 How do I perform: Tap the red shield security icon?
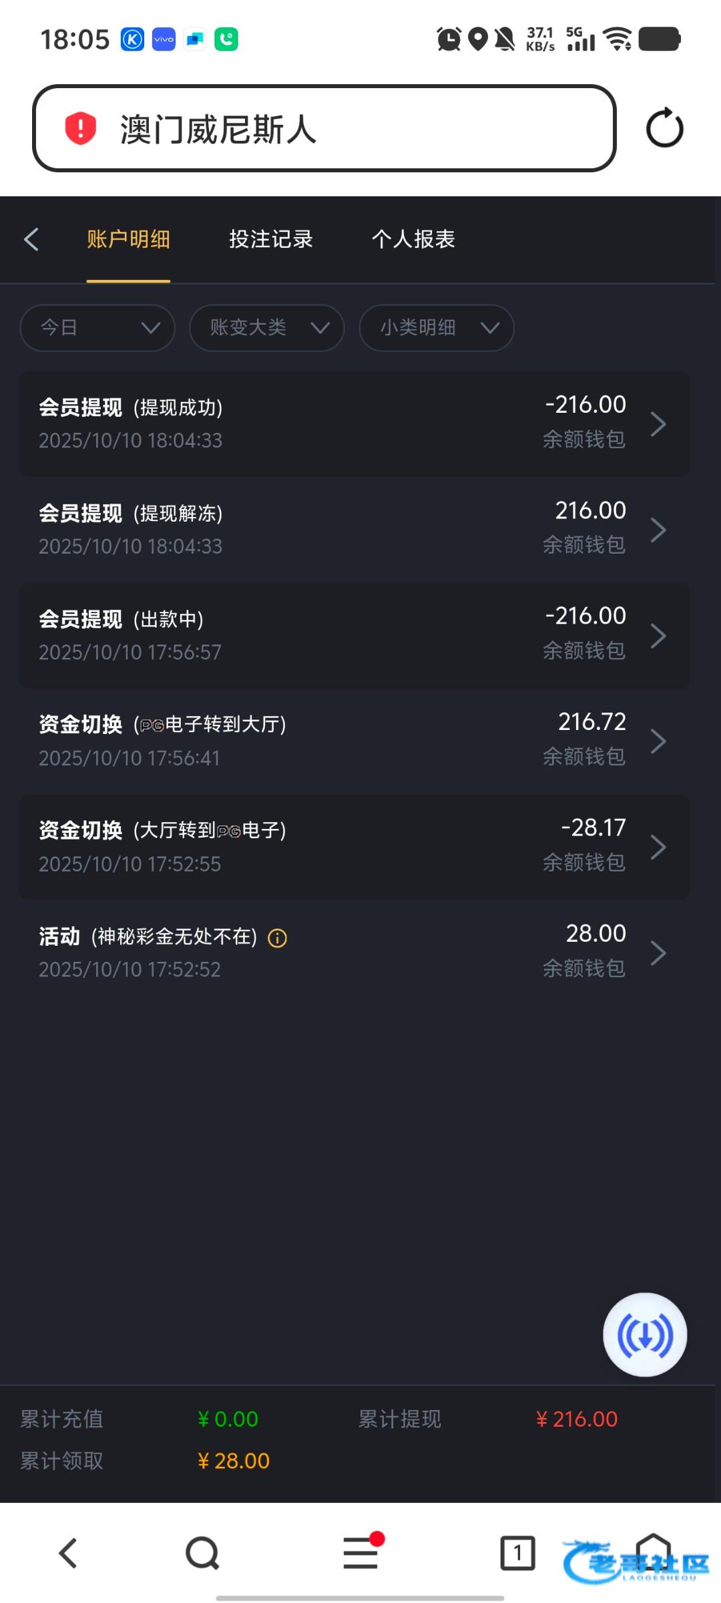coord(81,128)
